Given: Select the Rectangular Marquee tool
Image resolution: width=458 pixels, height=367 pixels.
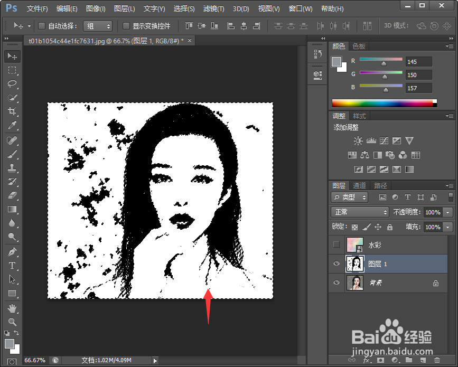Looking at the screenshot, I should 12,70.
